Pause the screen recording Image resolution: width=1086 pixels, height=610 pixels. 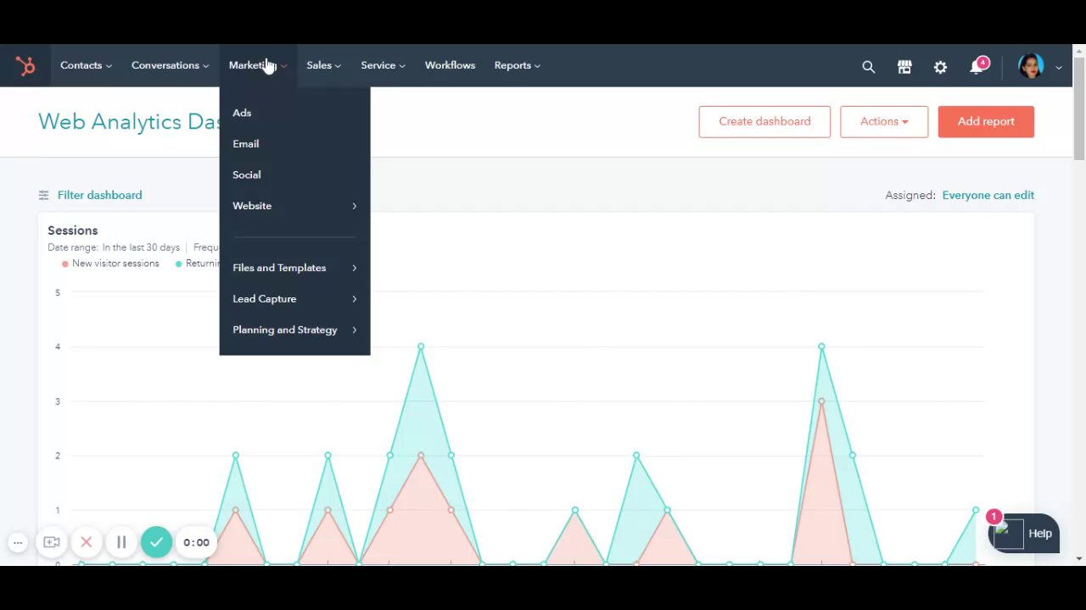tap(121, 542)
